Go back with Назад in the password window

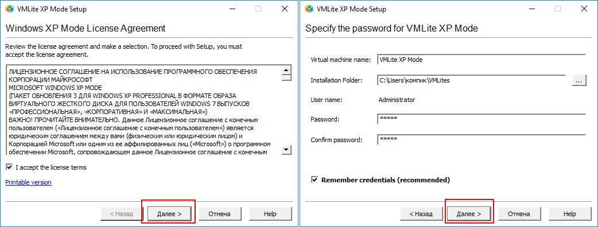421,214
